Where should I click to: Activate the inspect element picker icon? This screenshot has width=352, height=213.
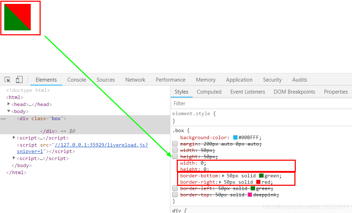coord(7,80)
